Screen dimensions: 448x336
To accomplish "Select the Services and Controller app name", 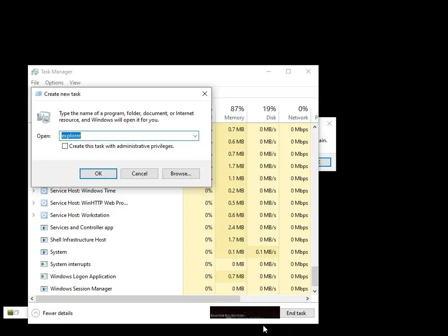I will pyautogui.click(x=82, y=227).
